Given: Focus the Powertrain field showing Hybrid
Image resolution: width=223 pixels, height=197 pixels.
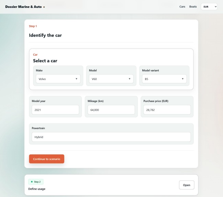Looking at the screenshot, I should pyautogui.click(x=111, y=137).
